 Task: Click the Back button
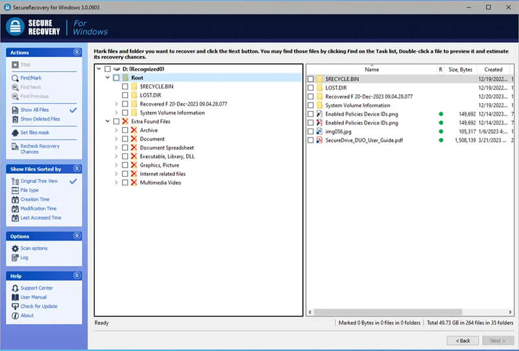[463, 341]
